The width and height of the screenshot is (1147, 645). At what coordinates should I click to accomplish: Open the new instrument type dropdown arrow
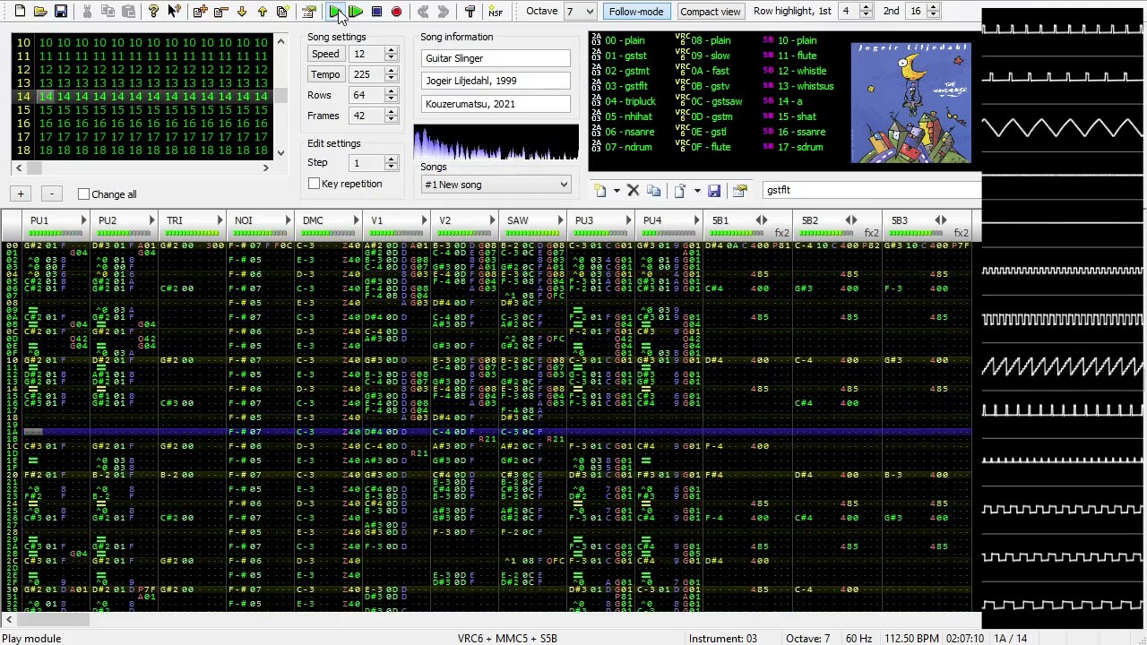[x=616, y=190]
